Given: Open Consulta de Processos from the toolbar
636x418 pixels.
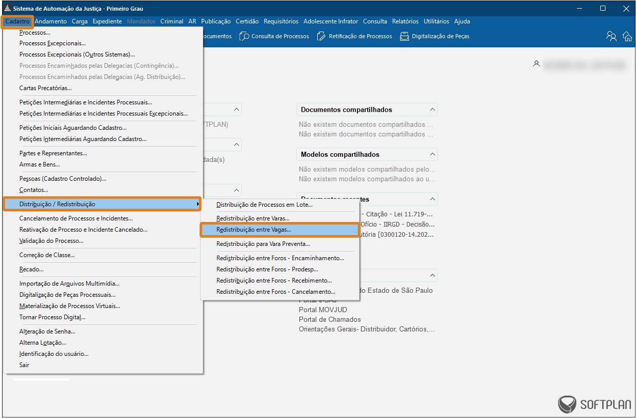Looking at the screenshot, I should click(x=274, y=36).
